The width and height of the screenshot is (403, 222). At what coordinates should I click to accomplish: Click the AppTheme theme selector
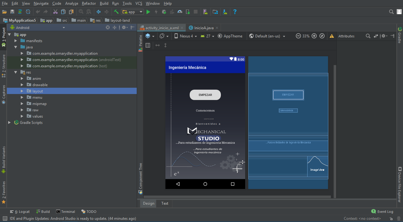click(230, 36)
